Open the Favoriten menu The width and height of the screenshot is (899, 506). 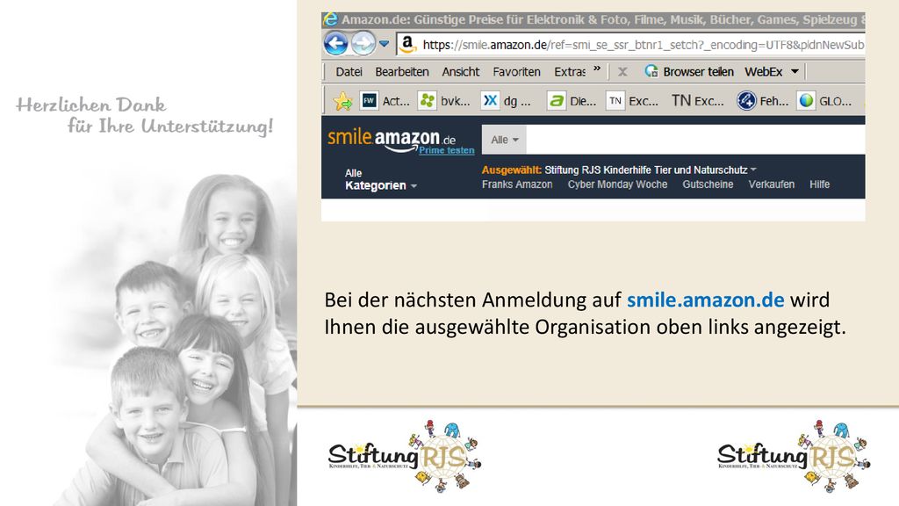click(516, 72)
